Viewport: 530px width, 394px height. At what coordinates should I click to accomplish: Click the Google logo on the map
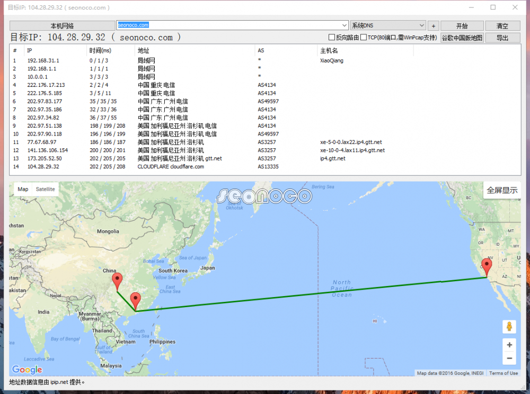27,370
